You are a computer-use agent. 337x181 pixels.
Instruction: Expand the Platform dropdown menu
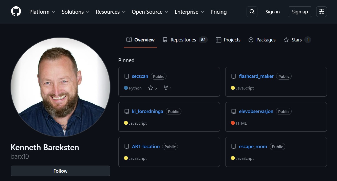42,12
